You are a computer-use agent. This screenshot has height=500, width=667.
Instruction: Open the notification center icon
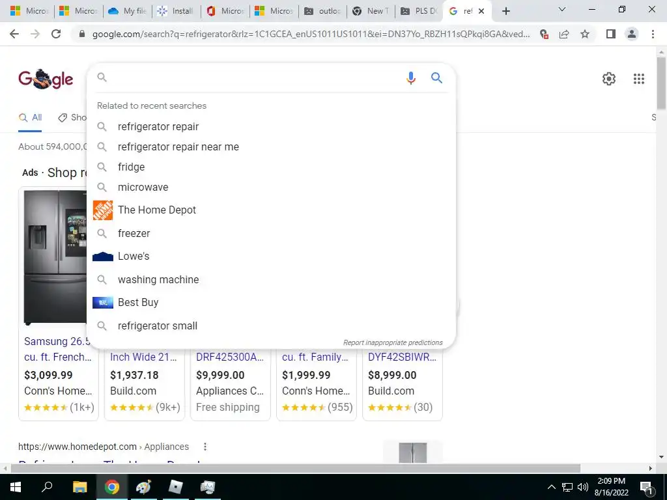tap(646, 488)
